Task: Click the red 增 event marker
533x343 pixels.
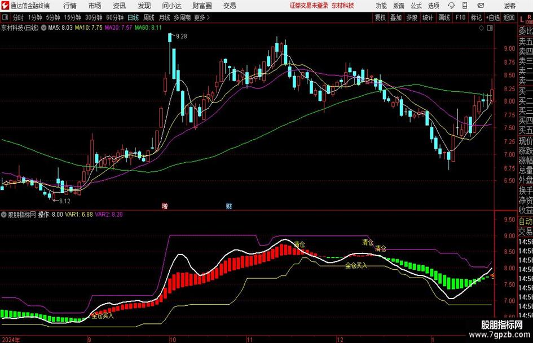Action: [165, 206]
